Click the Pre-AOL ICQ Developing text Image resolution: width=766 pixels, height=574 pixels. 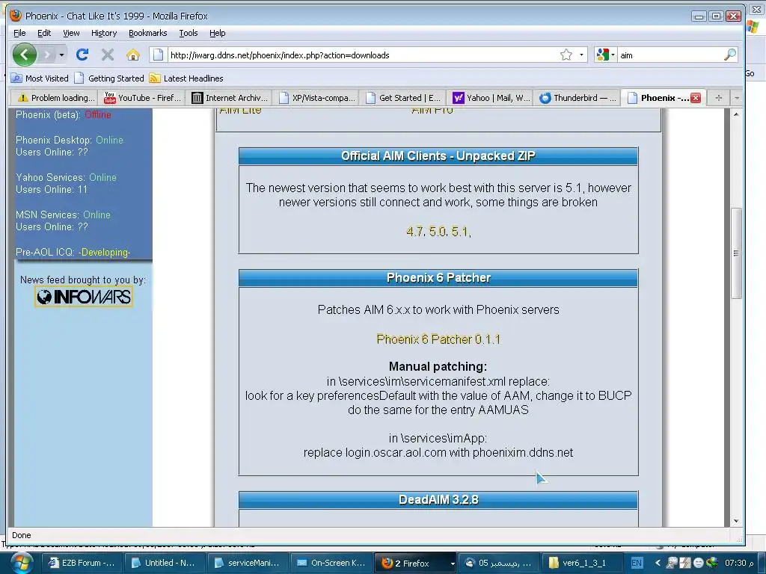click(73, 253)
